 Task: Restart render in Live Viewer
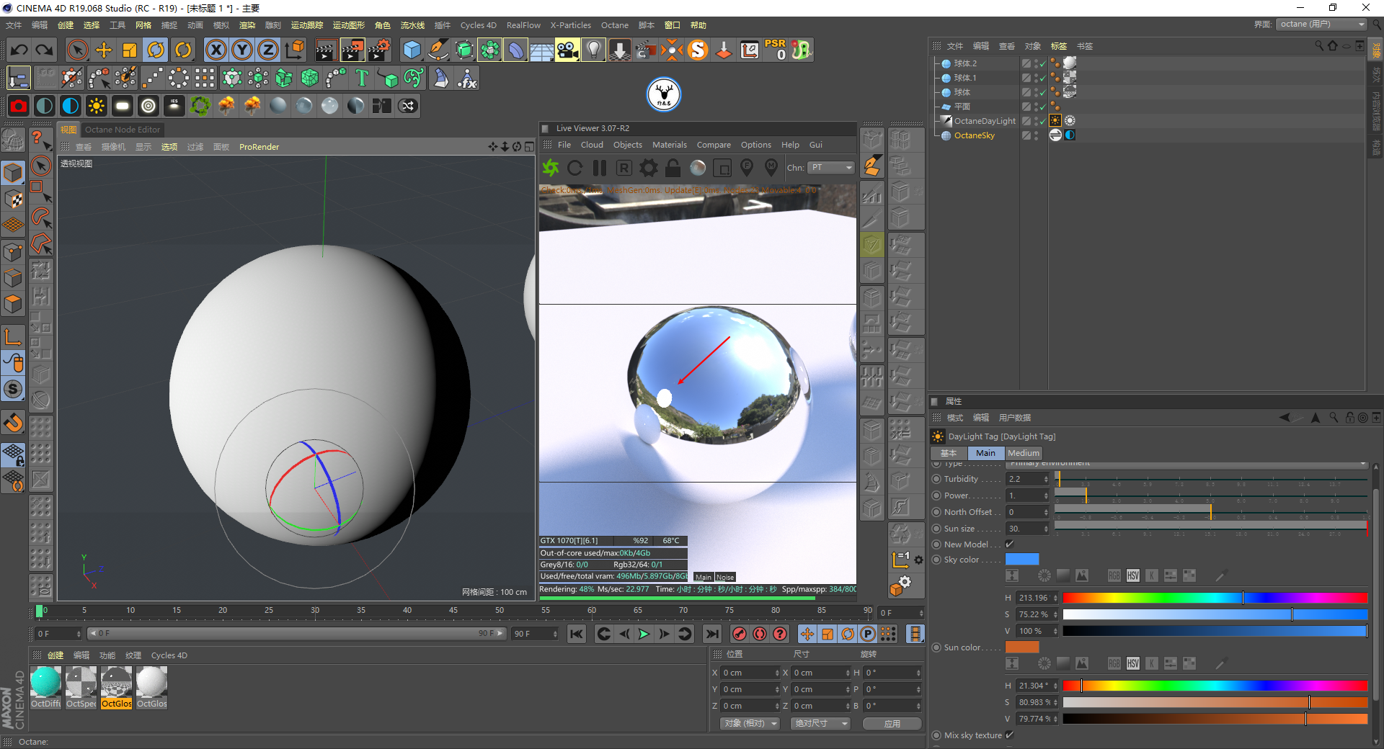(x=575, y=168)
